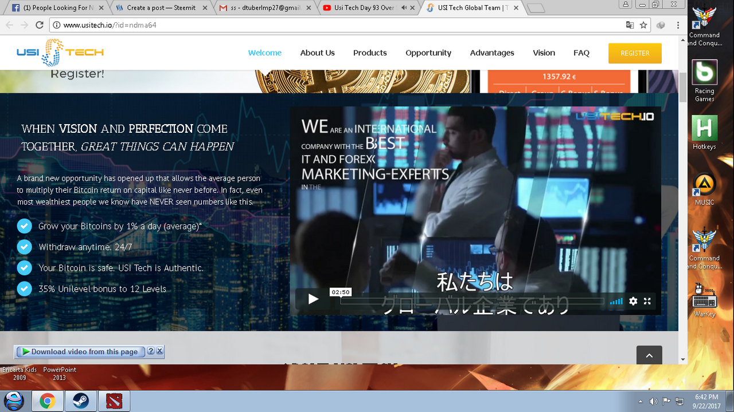Open the Action Center flag icon
The image size is (734, 412).
[x=666, y=401]
